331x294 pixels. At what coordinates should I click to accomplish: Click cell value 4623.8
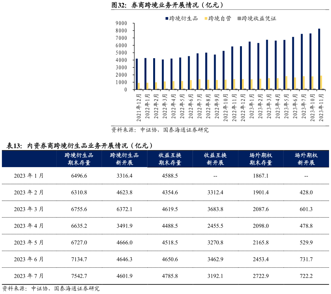click(124, 192)
